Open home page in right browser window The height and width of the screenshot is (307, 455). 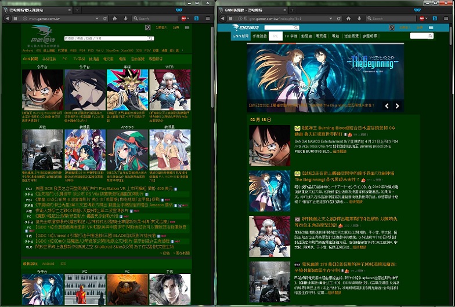[348, 19]
